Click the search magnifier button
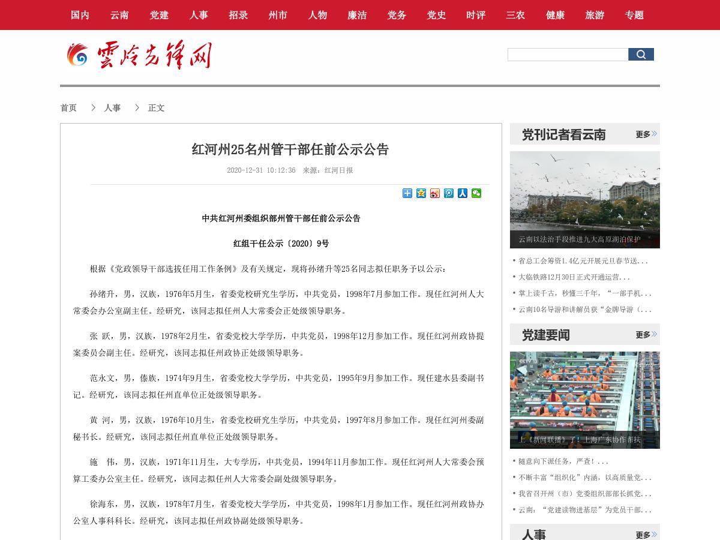The height and width of the screenshot is (540, 720). [641, 55]
